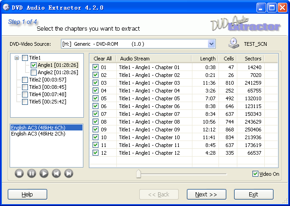Toggle the Title1 checkbox
Image resolution: width=290 pixels, height=206 pixels.
tap(25, 58)
